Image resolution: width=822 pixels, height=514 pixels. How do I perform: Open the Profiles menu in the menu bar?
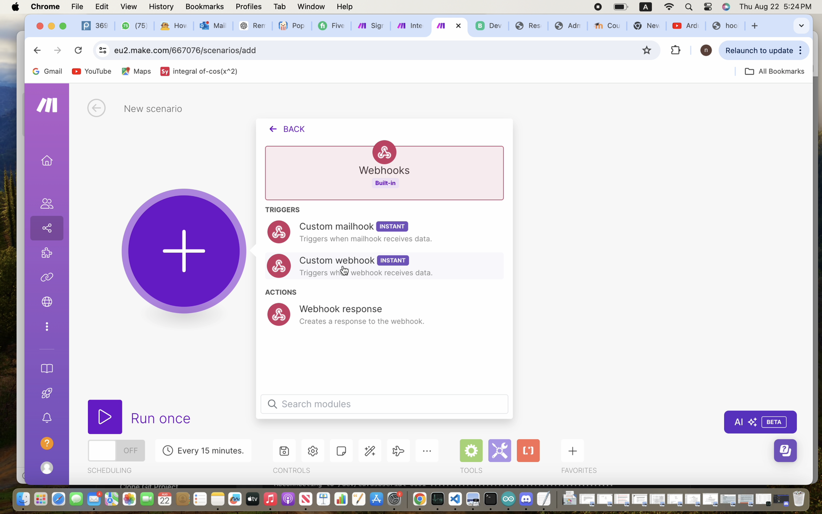pyautogui.click(x=248, y=7)
